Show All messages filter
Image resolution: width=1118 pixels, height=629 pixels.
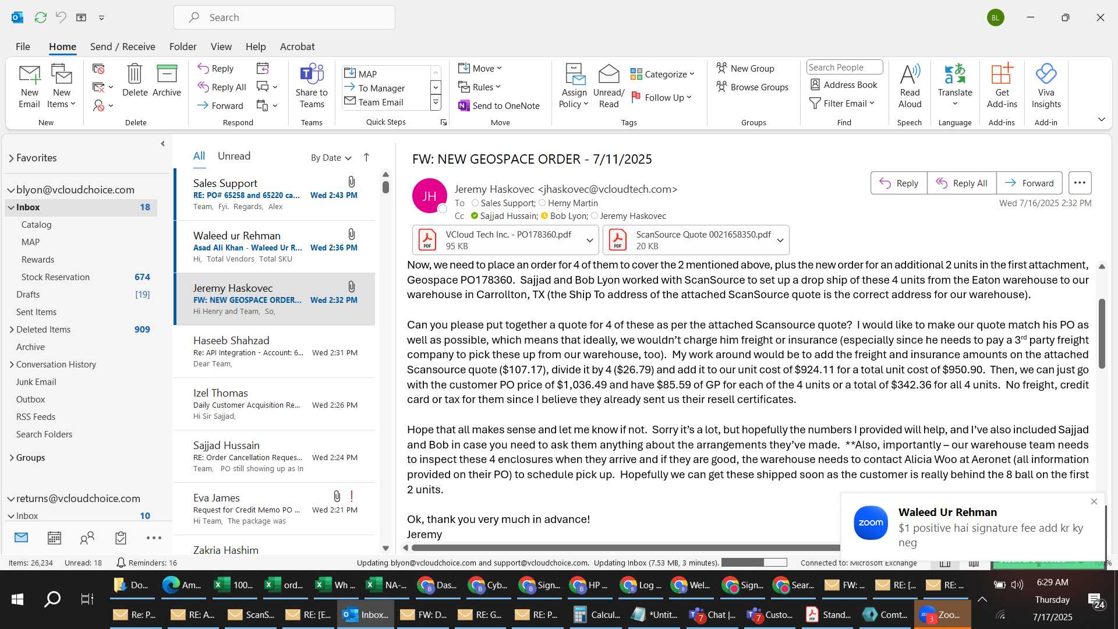(199, 156)
